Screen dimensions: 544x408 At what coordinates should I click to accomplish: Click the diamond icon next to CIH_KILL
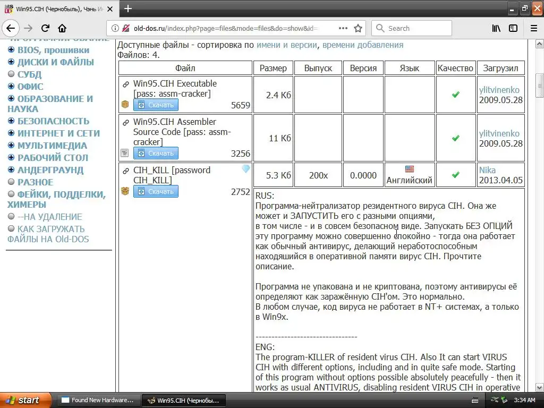coord(246,169)
